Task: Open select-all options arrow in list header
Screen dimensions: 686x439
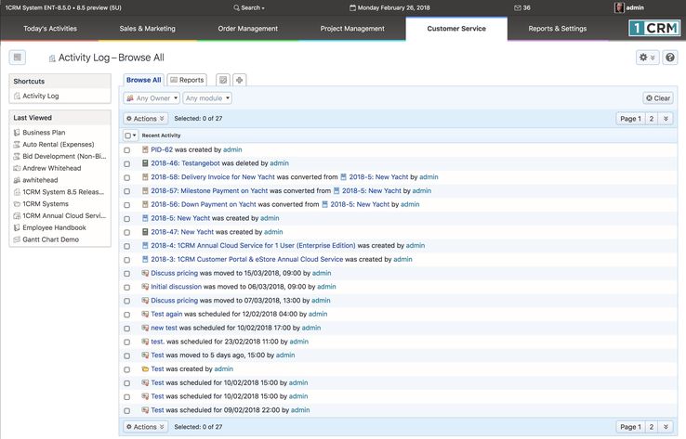Action: pyautogui.click(x=134, y=136)
